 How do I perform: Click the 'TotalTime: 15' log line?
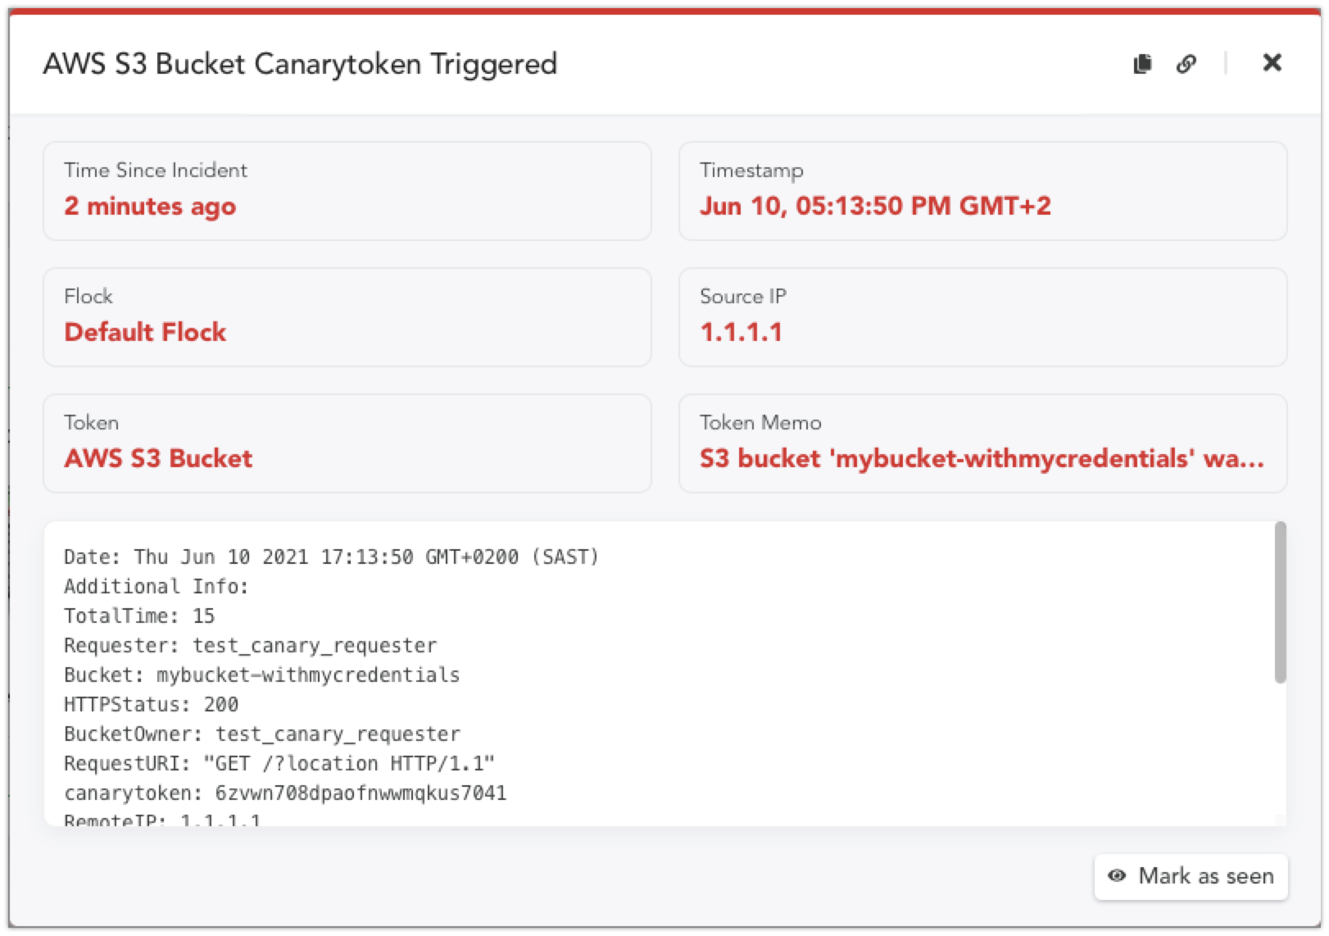tap(139, 616)
